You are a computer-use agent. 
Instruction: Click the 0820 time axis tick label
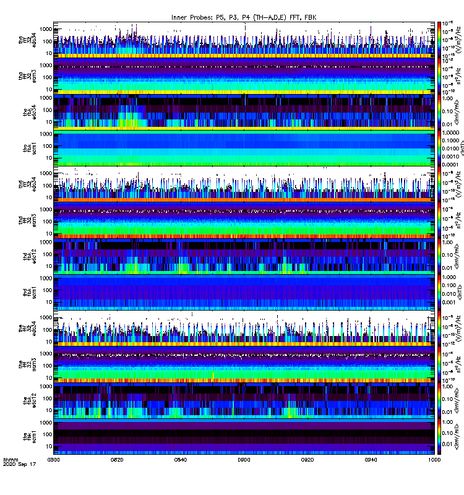pos(117,460)
